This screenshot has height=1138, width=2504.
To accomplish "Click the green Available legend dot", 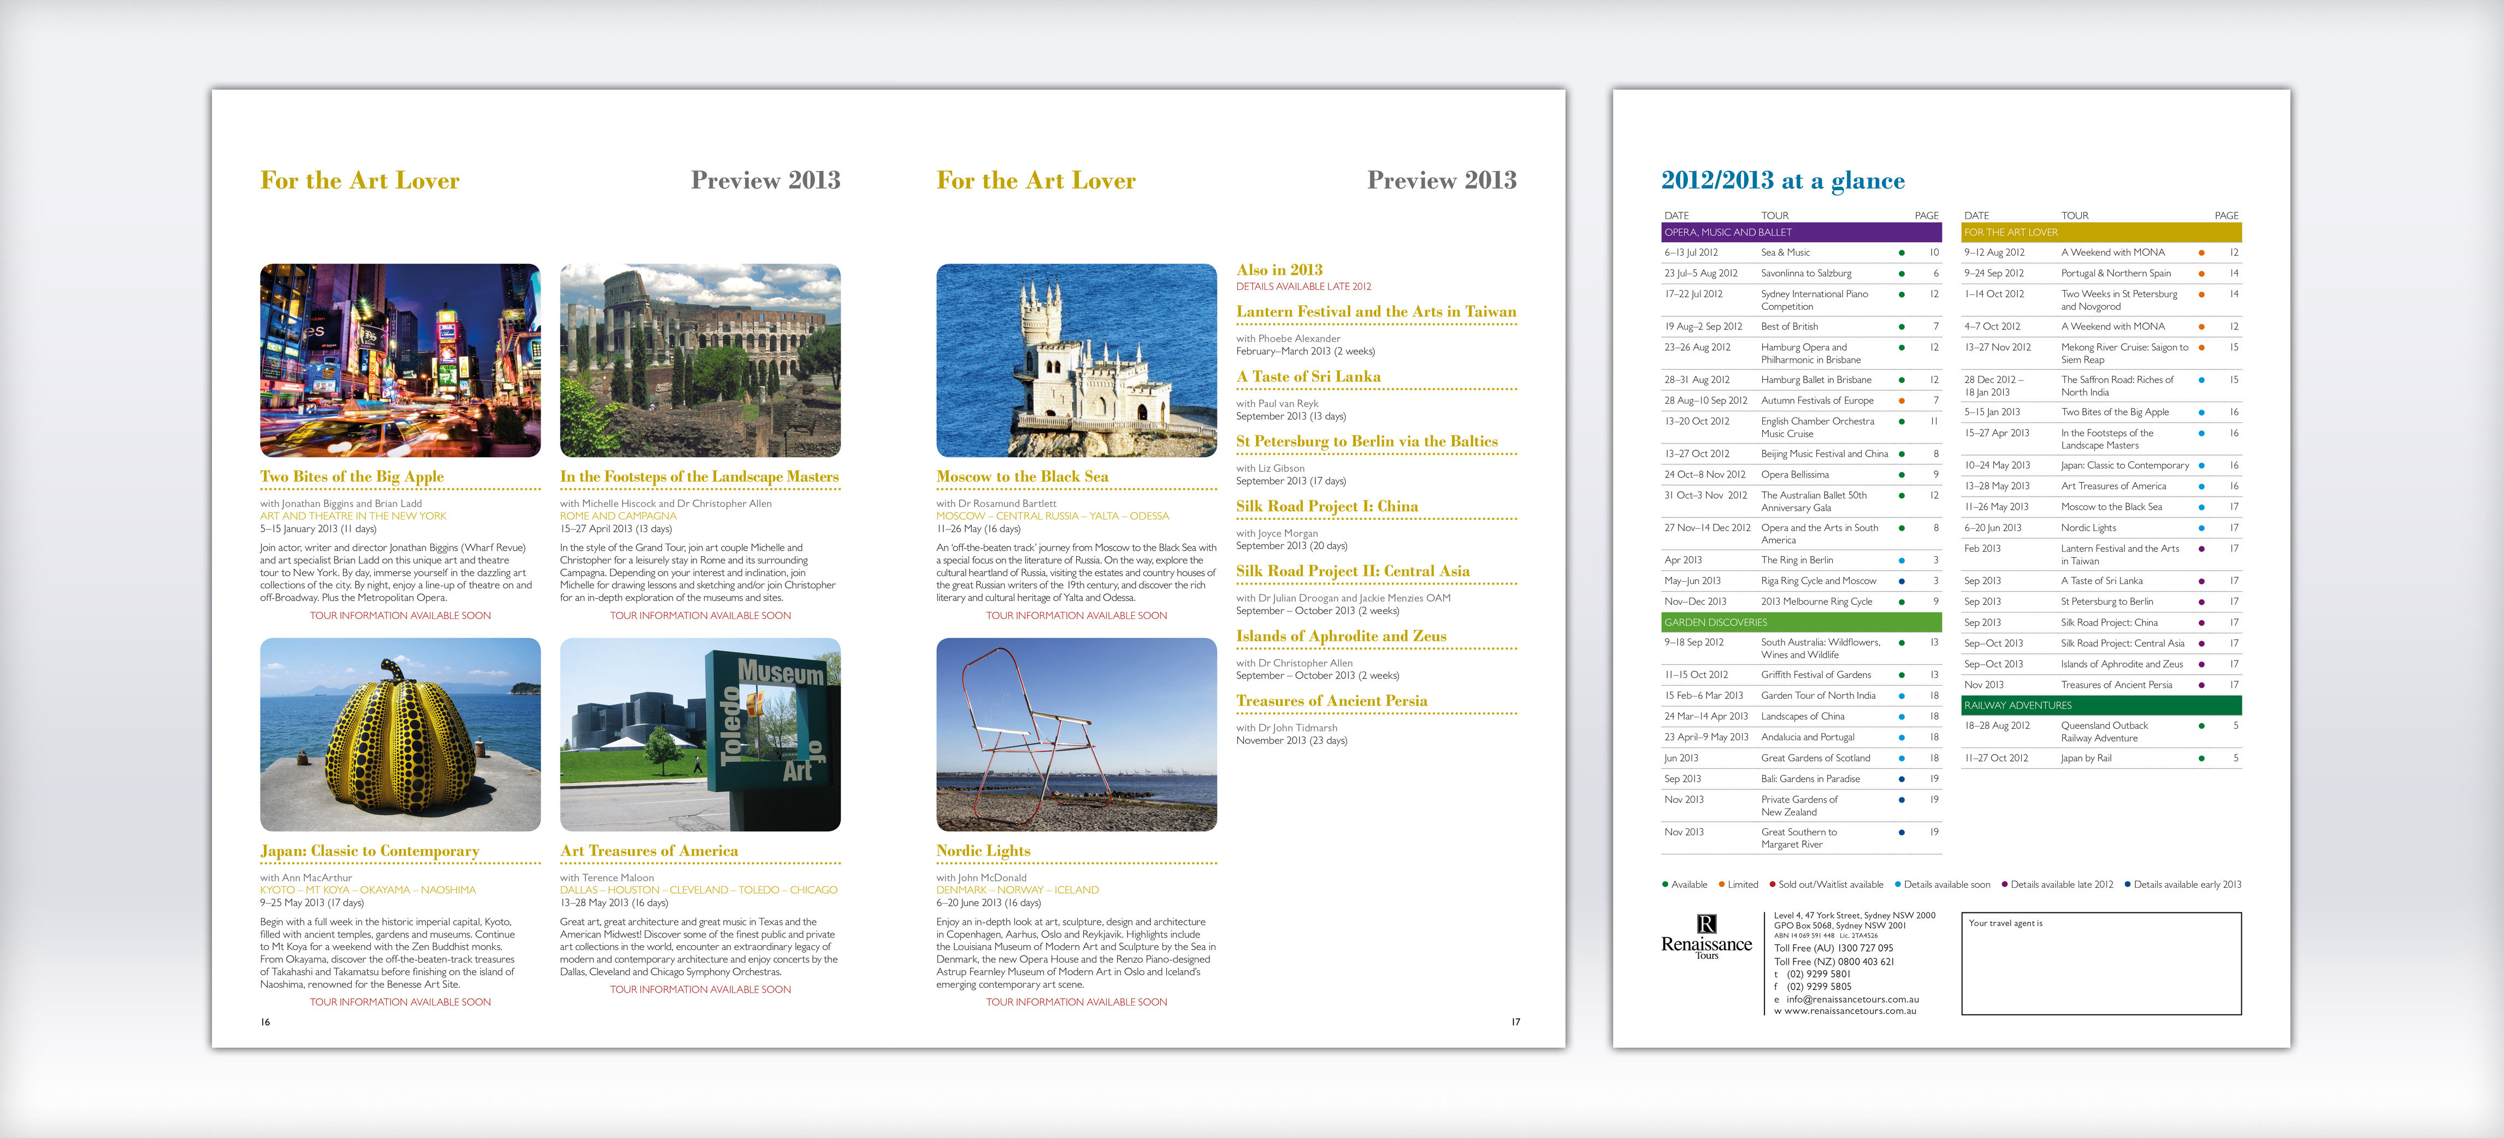I will tap(1665, 885).
